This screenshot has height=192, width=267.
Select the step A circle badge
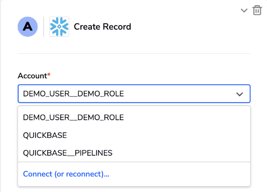click(28, 26)
